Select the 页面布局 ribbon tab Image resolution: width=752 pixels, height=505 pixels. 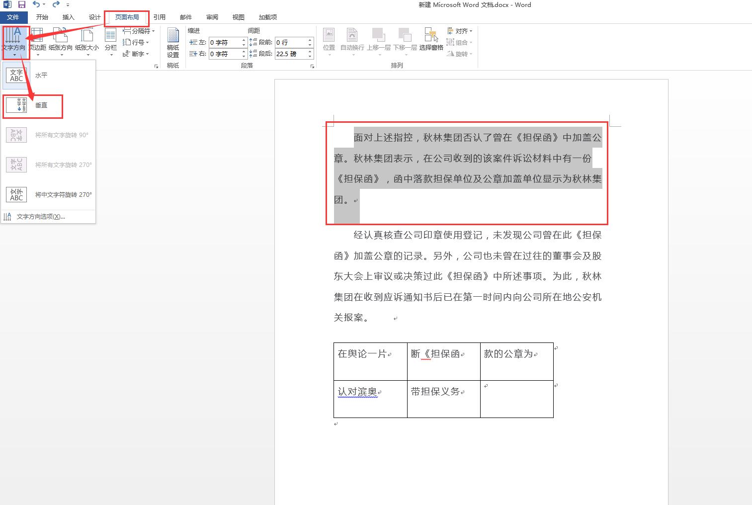coord(127,17)
